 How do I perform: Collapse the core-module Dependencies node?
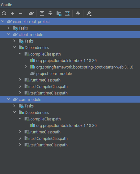pos(14,112)
